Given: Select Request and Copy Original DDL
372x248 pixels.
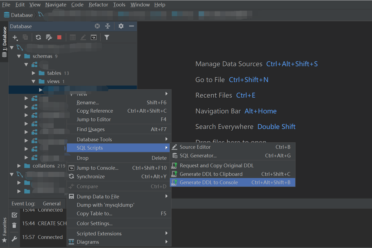Looking at the screenshot, I should point(232,165).
